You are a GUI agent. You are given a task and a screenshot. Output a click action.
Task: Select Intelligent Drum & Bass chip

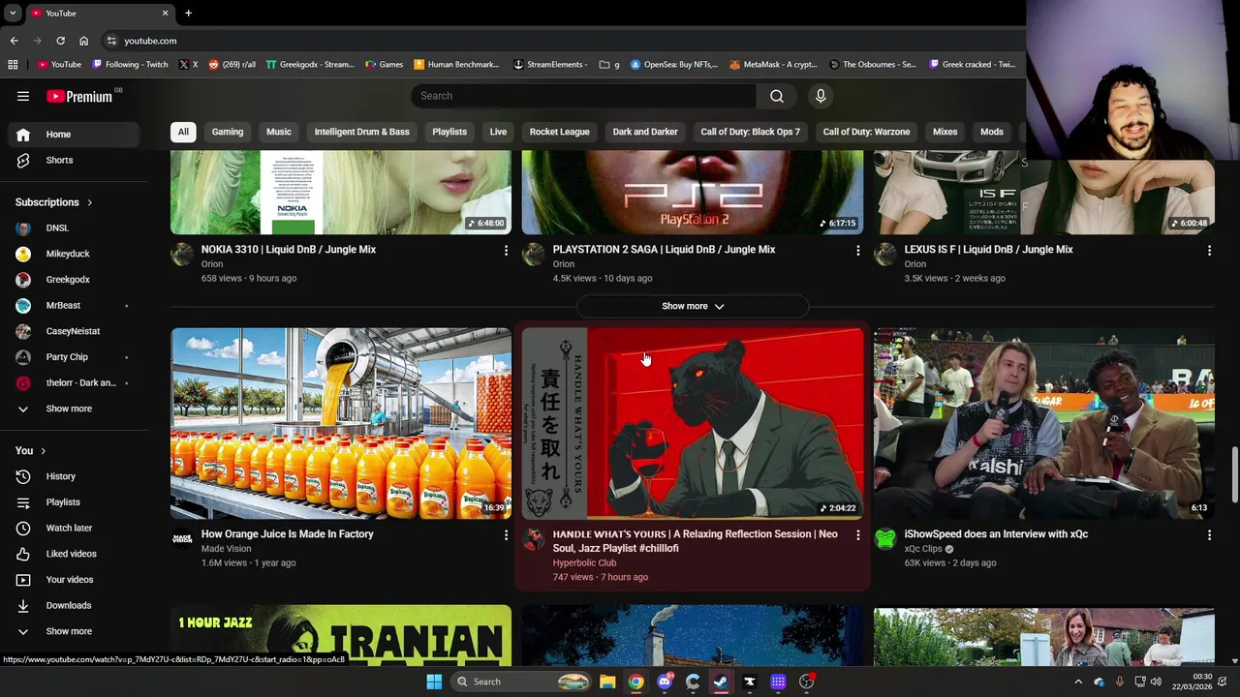point(361,132)
